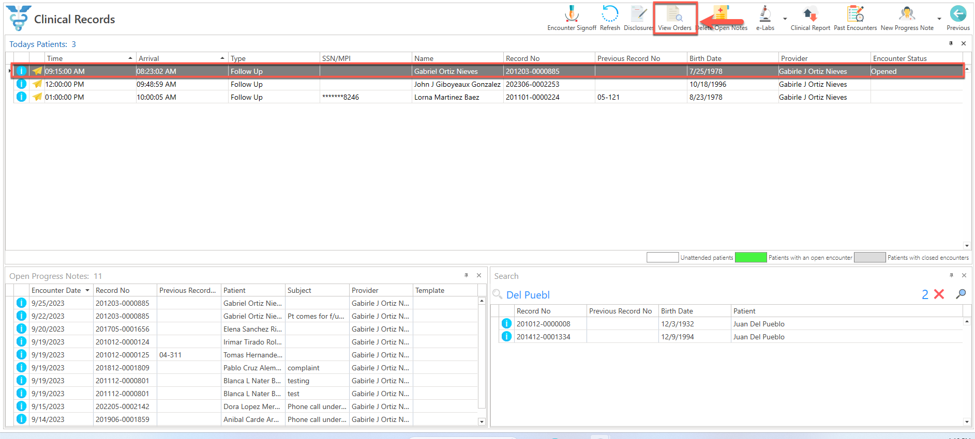Open info for search result 201412-0001334

(x=506, y=337)
